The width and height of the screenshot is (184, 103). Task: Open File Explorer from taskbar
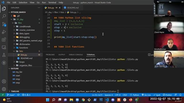click(71, 100)
